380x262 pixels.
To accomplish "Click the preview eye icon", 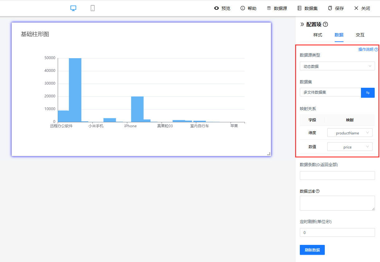I will point(217,8).
